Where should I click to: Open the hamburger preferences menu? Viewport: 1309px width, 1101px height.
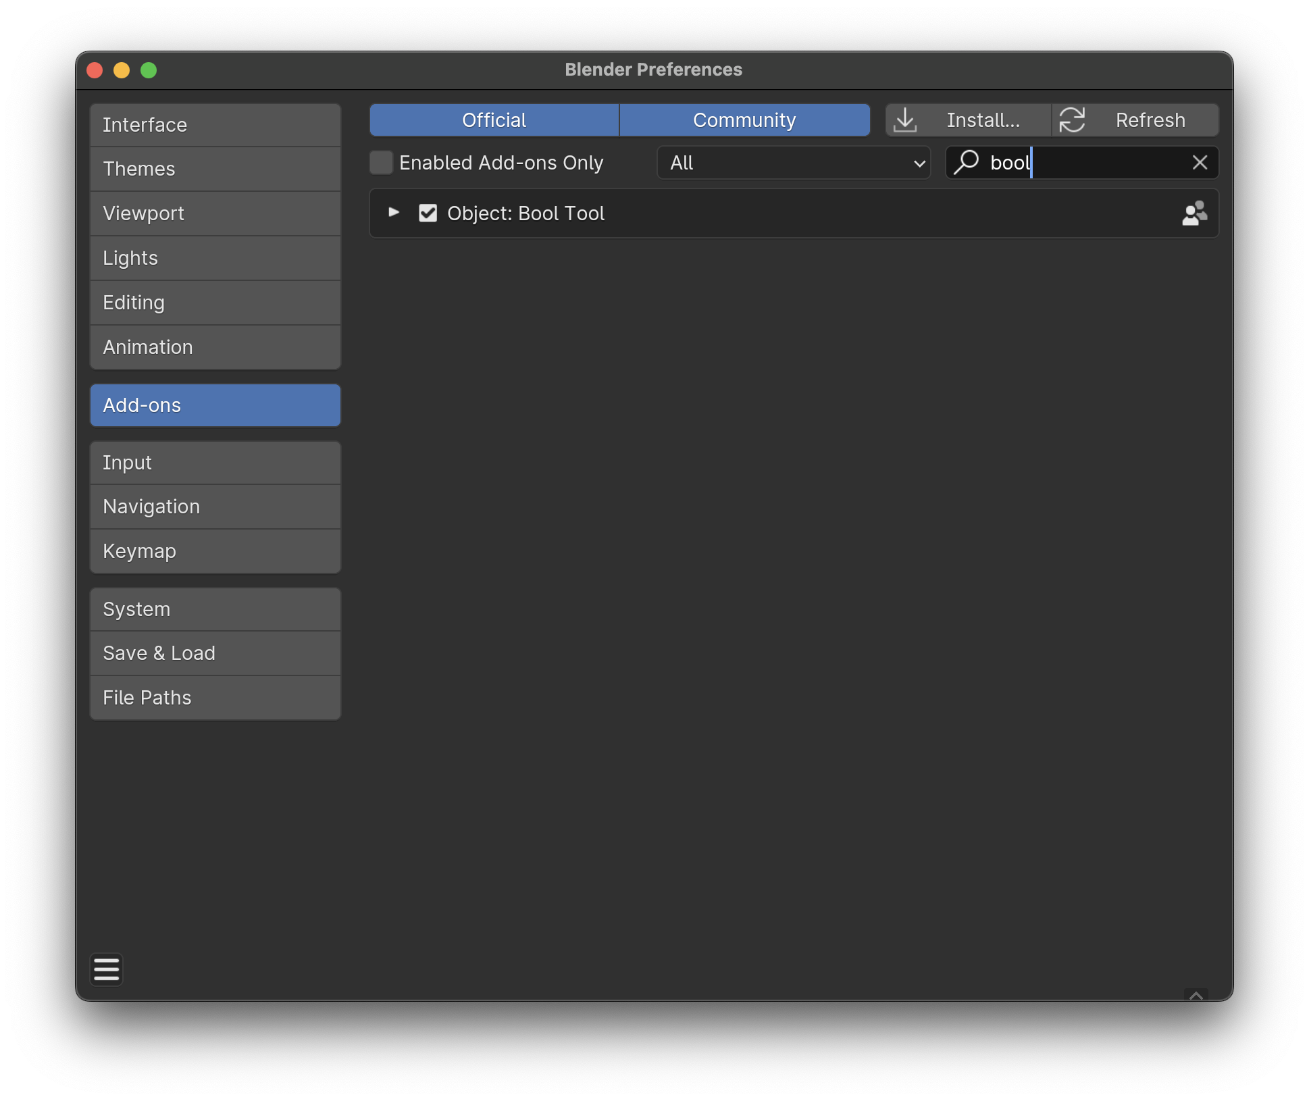107,969
